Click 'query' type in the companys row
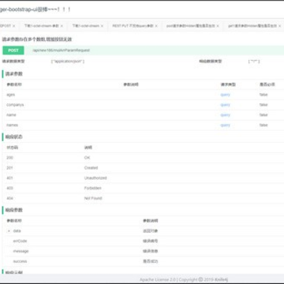This screenshot has width=284, height=284. click(226, 105)
